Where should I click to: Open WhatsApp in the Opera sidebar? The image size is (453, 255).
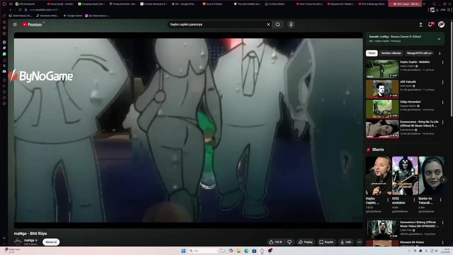tap(4, 54)
